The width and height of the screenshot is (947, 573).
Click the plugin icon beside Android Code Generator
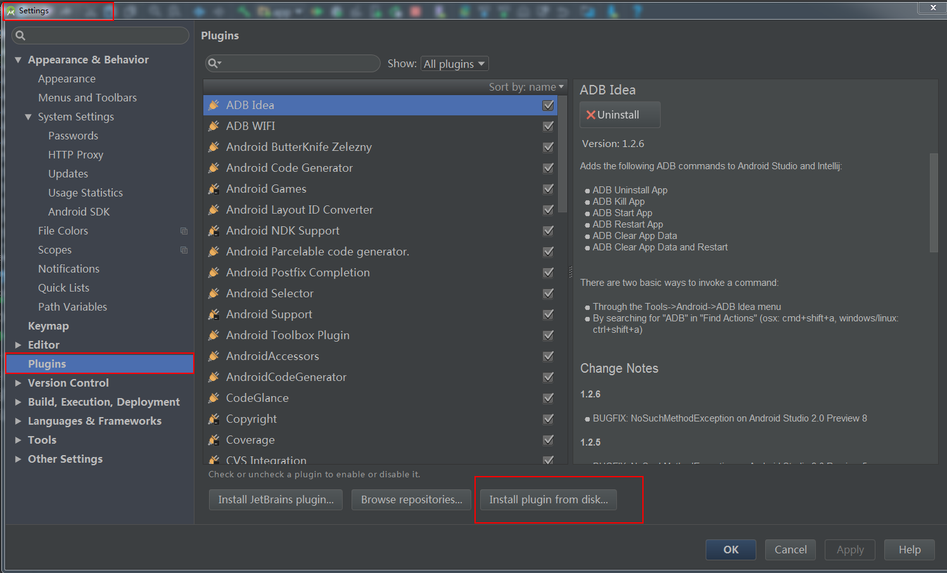pos(214,168)
